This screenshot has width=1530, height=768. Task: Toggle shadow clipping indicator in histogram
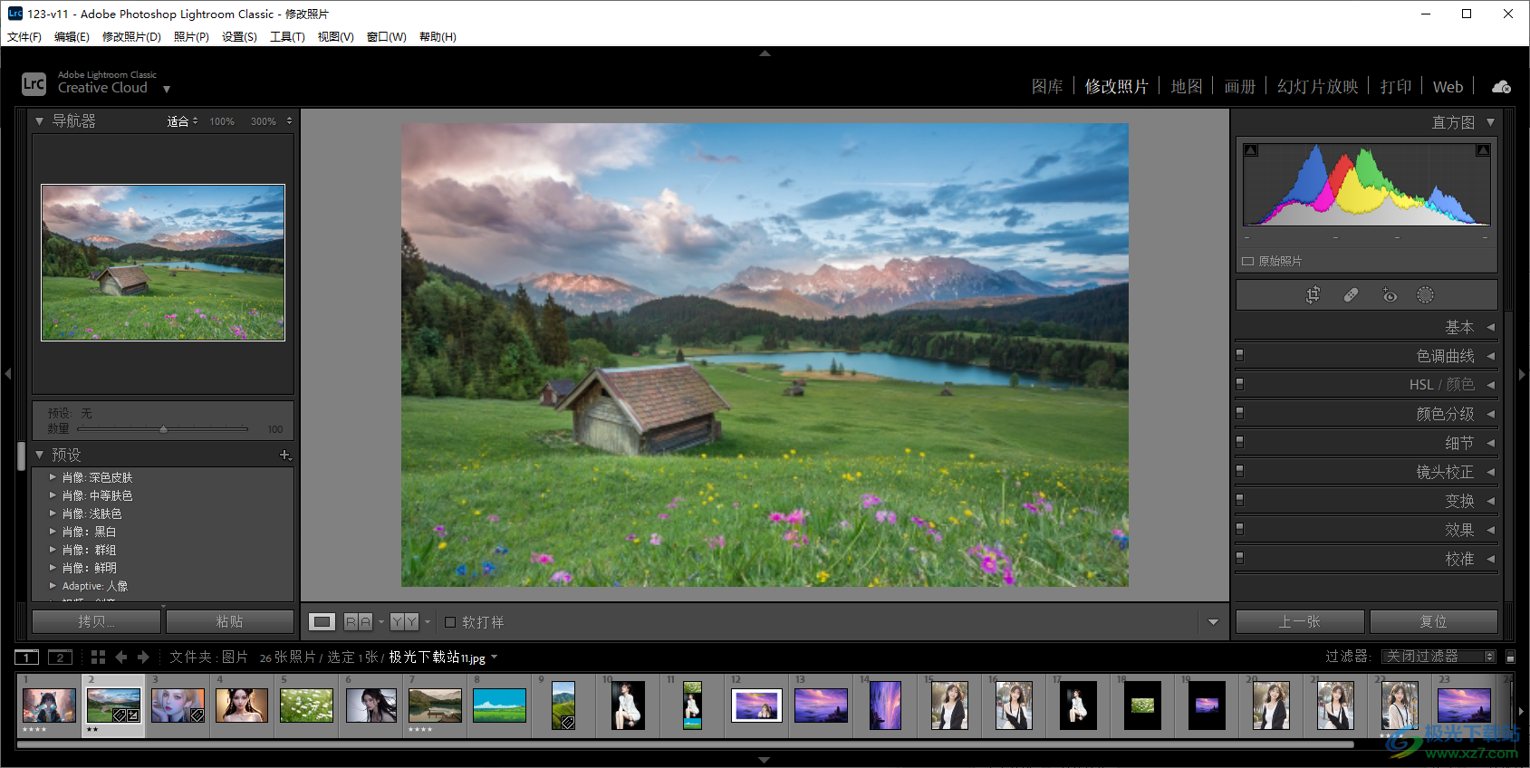(1251, 150)
